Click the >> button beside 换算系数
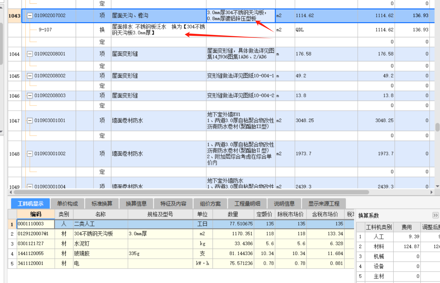Screen dimensions: 440x283 pos(435,215)
